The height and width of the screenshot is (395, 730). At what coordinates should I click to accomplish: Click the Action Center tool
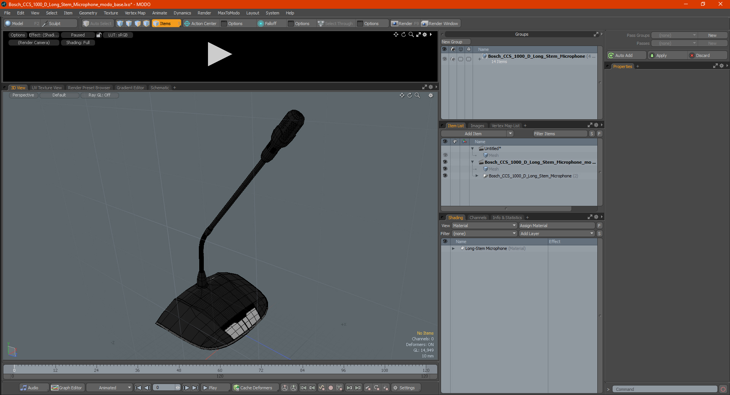200,24
